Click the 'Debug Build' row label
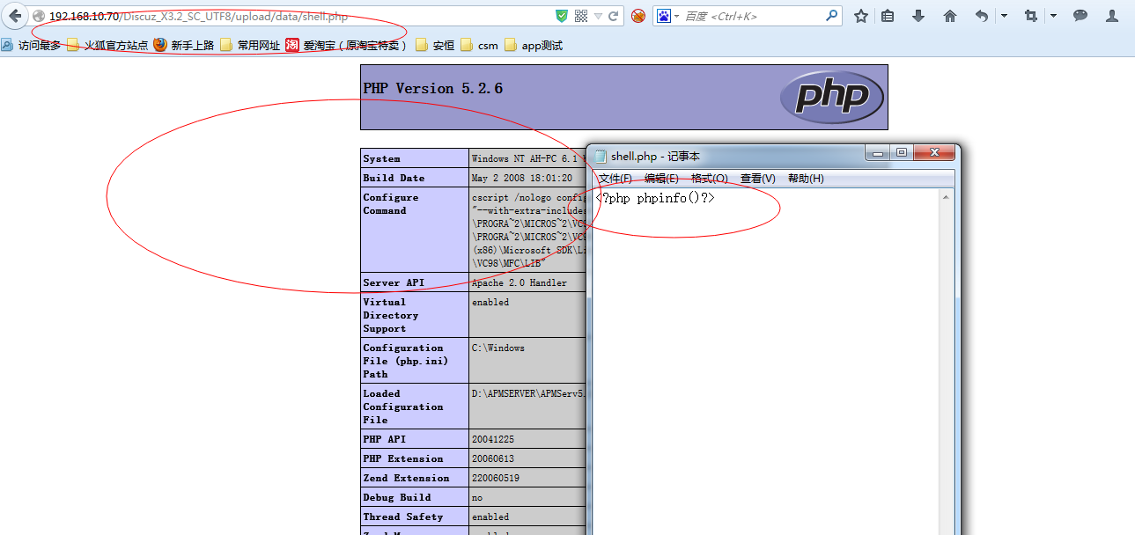1135x535 pixels. pyautogui.click(x=397, y=497)
